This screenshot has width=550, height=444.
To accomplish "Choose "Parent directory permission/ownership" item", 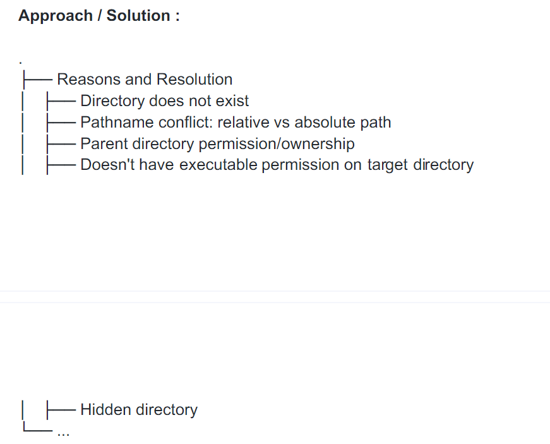I will (x=217, y=144).
